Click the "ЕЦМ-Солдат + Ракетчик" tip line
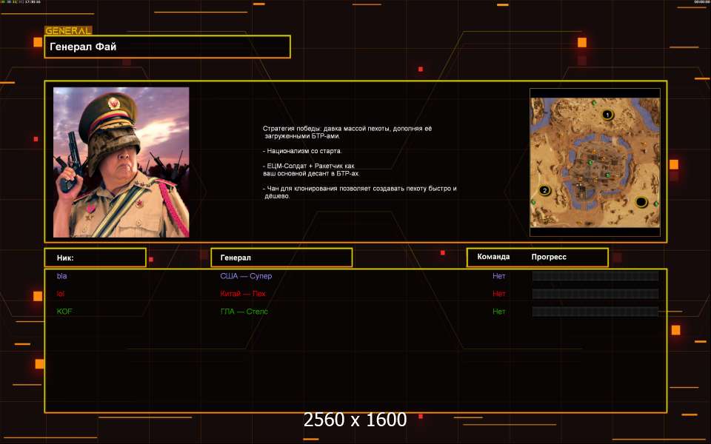This screenshot has width=711, height=444. pyautogui.click(x=311, y=169)
